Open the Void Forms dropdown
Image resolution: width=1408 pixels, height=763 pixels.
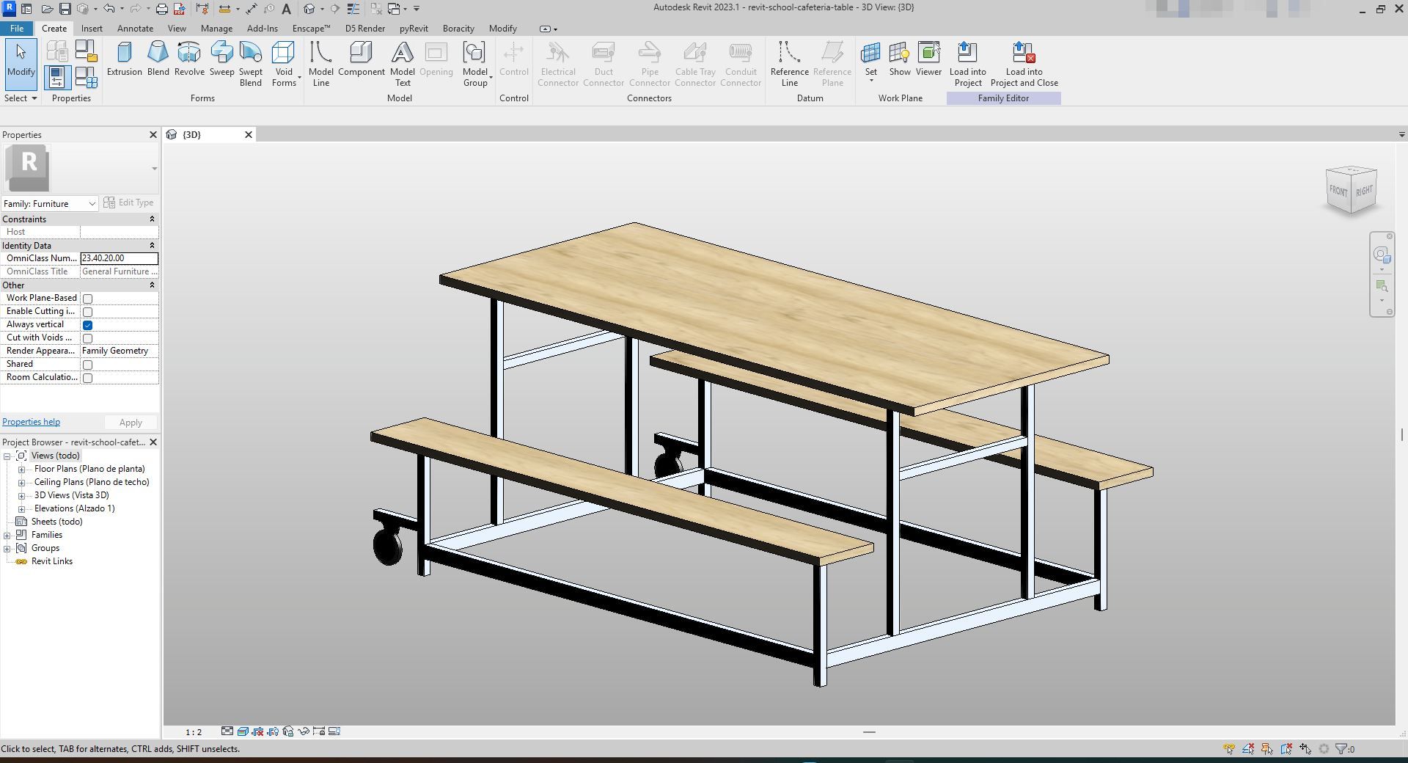pos(284,64)
